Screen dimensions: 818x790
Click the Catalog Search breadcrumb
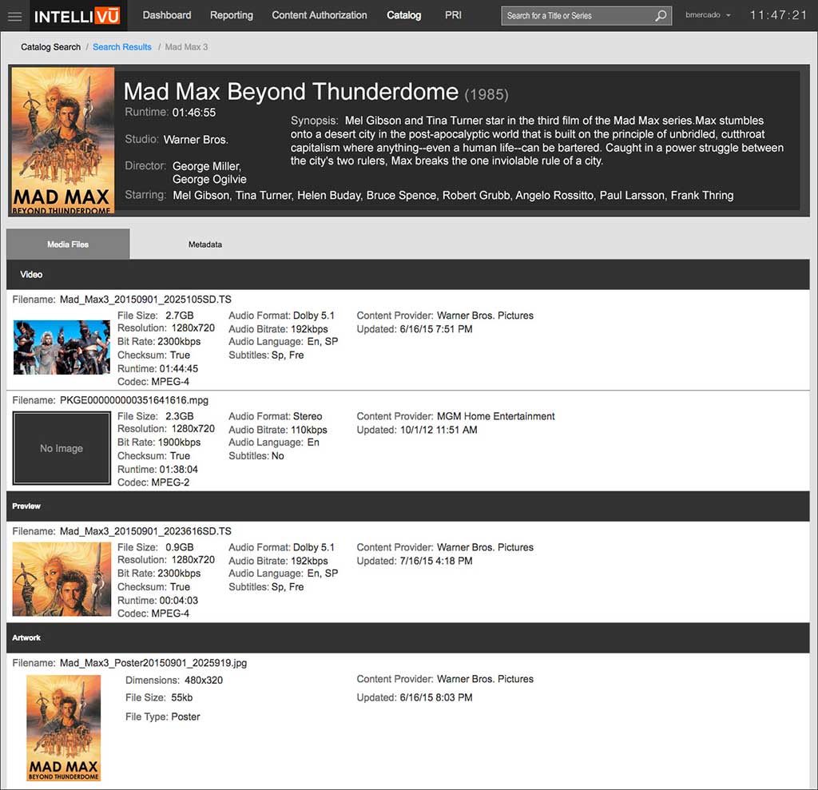(50, 47)
